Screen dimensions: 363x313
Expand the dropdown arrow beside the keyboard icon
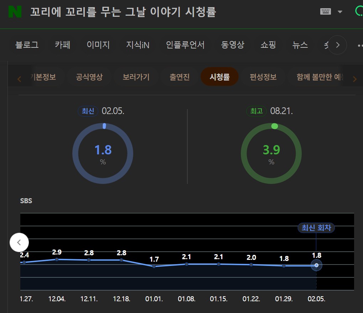point(340,12)
